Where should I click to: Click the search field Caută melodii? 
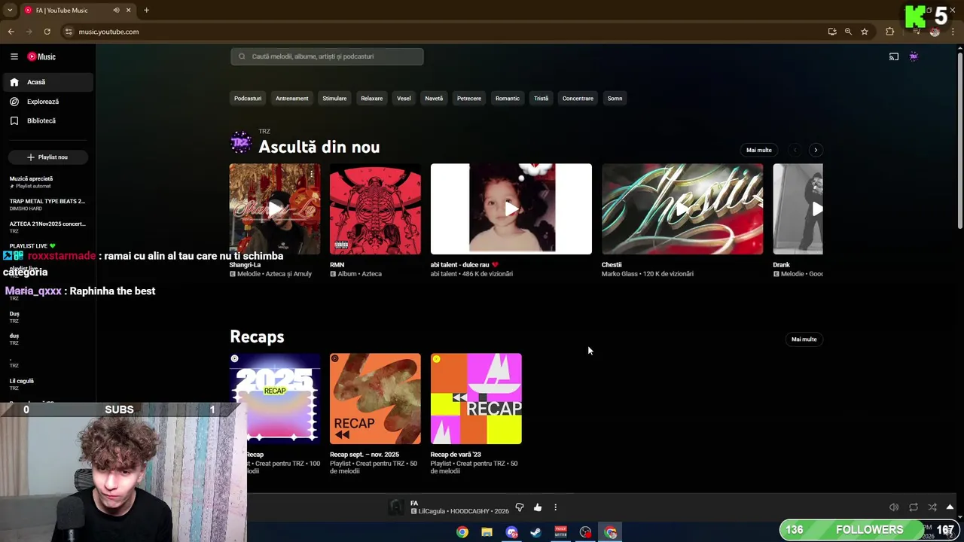[x=327, y=56]
